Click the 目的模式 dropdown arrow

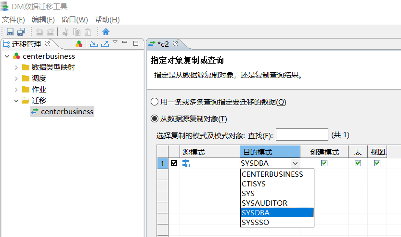tap(295, 163)
